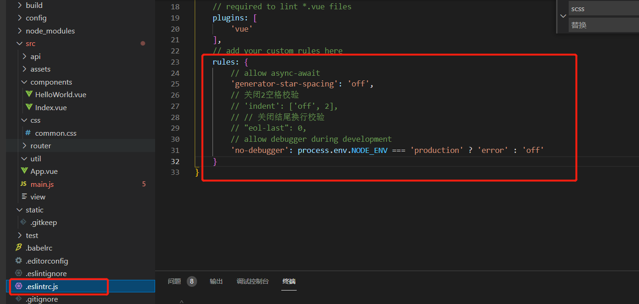
Task: Toggle the replace expander chevron in search widget
Action: [563, 15]
